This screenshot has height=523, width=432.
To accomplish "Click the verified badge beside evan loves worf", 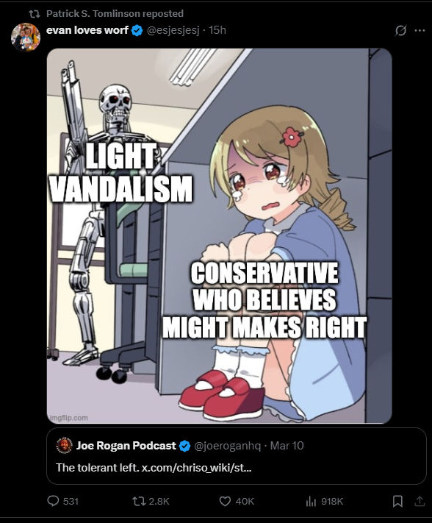I will click(x=137, y=30).
